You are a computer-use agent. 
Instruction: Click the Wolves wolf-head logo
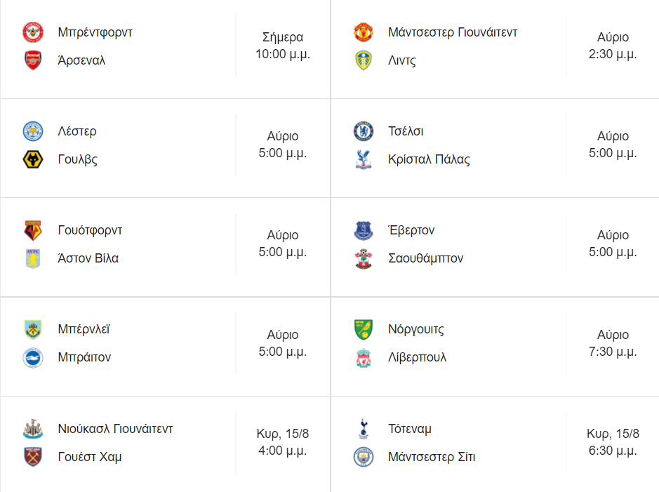click(33, 159)
